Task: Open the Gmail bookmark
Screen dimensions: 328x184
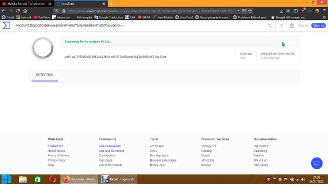Action: point(8,17)
